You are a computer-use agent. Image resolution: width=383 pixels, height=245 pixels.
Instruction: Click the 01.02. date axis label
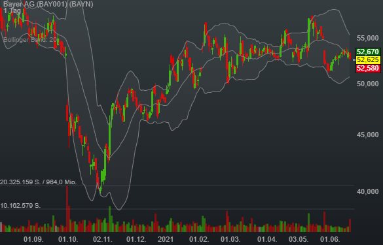[199, 239]
